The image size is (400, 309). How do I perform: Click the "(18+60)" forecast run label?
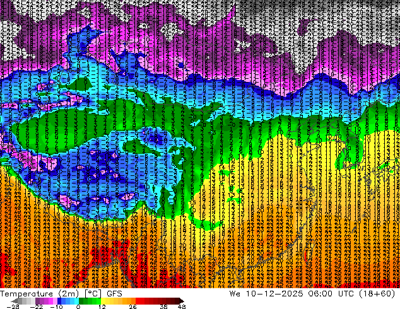coord(377,294)
